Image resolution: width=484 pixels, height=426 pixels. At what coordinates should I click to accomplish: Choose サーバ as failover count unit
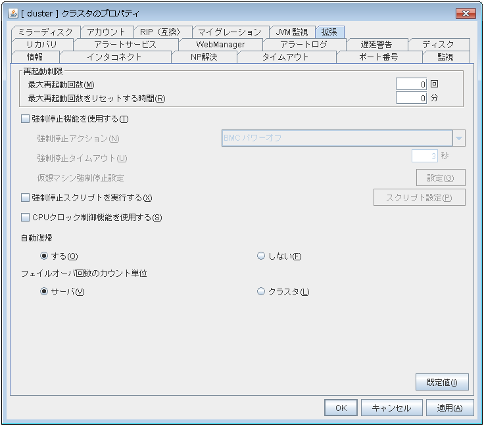[x=44, y=292]
